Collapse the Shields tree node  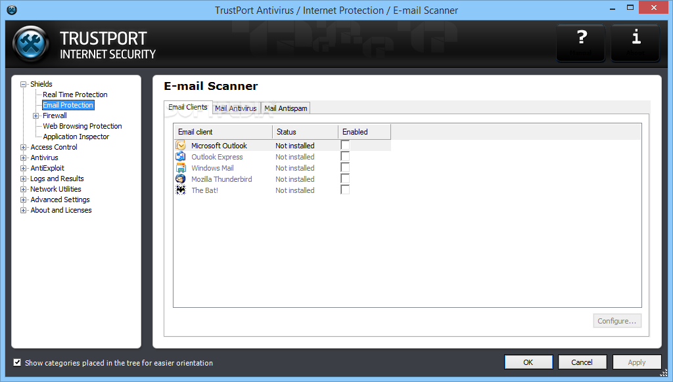[24, 85]
